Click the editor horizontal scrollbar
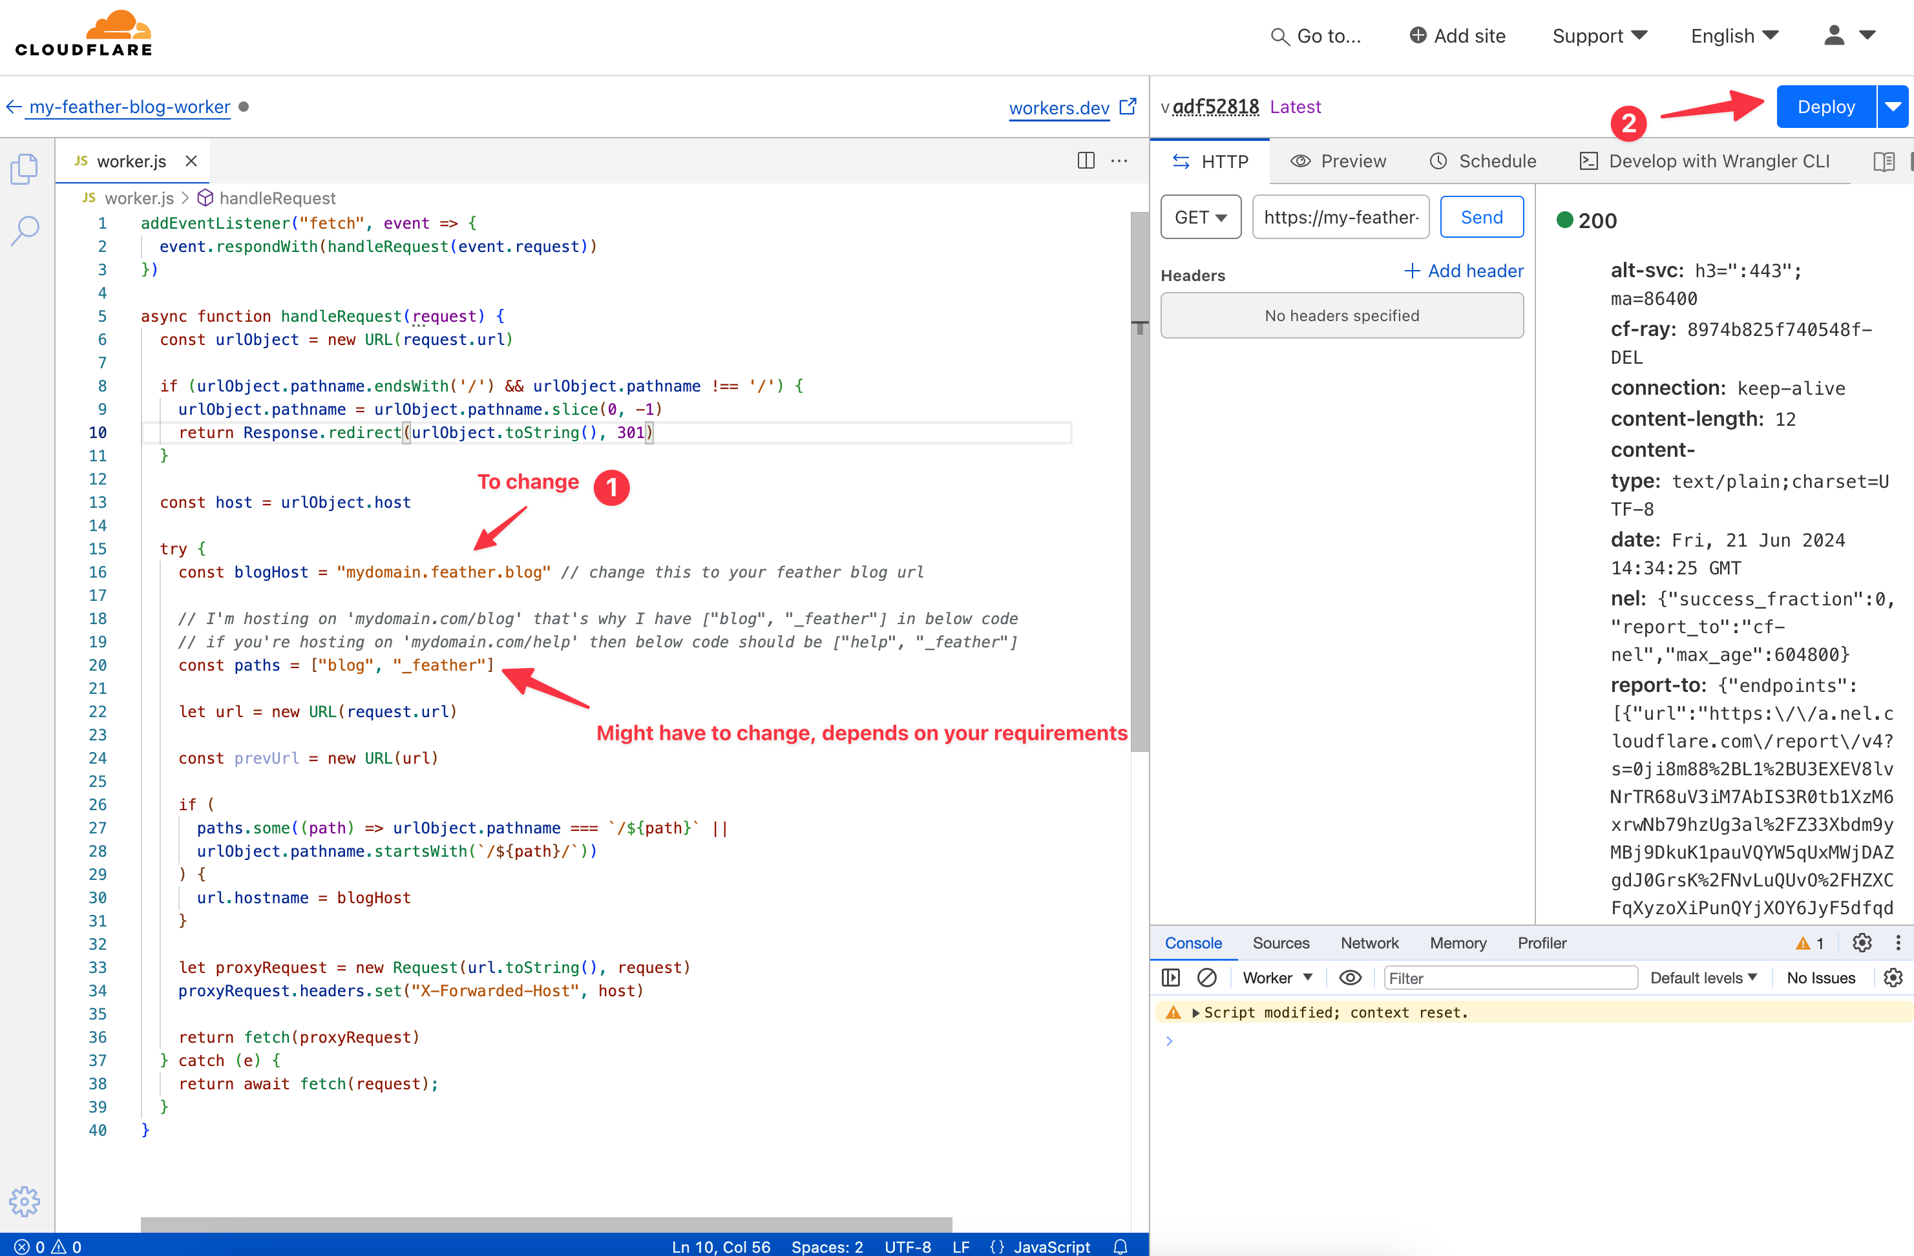 pos(546,1224)
